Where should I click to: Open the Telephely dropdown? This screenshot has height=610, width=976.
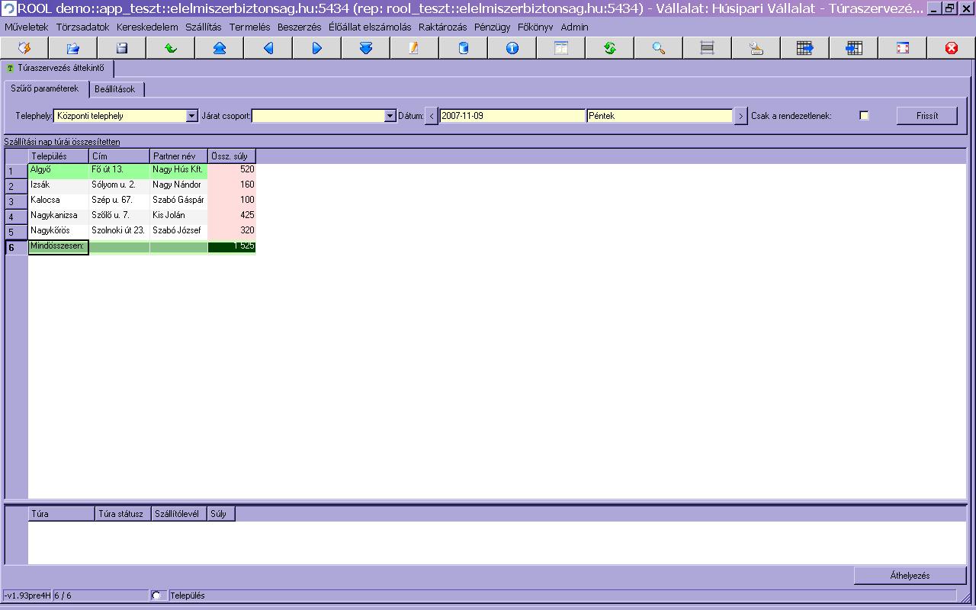[191, 116]
